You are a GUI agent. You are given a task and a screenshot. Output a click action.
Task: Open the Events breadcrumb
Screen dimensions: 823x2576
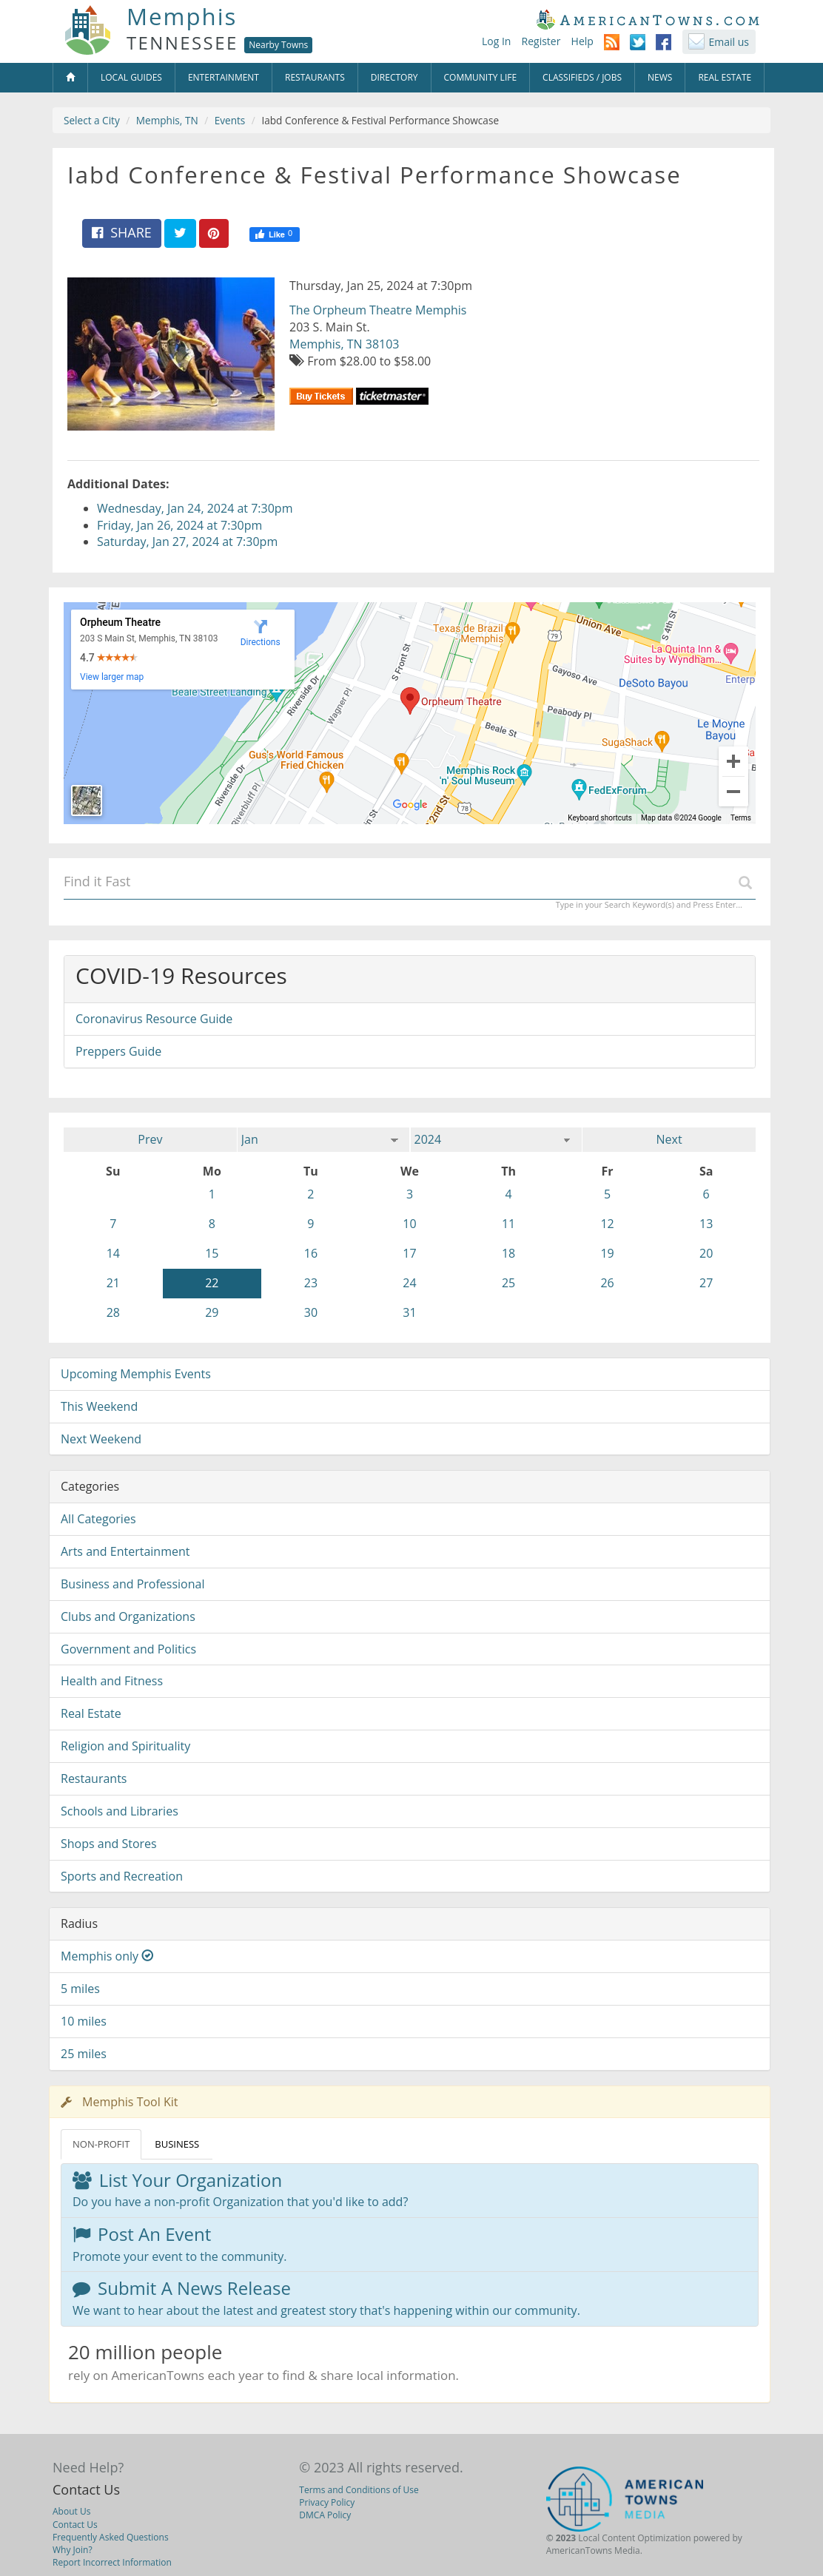(229, 121)
